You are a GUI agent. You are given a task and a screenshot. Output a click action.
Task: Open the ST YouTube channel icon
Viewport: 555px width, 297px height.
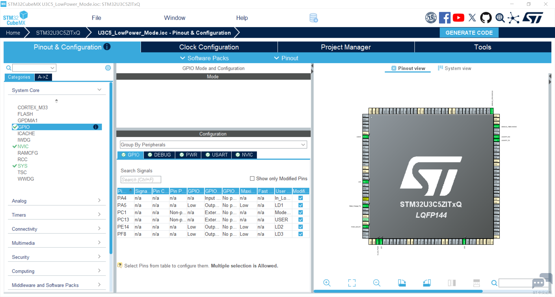click(x=458, y=18)
